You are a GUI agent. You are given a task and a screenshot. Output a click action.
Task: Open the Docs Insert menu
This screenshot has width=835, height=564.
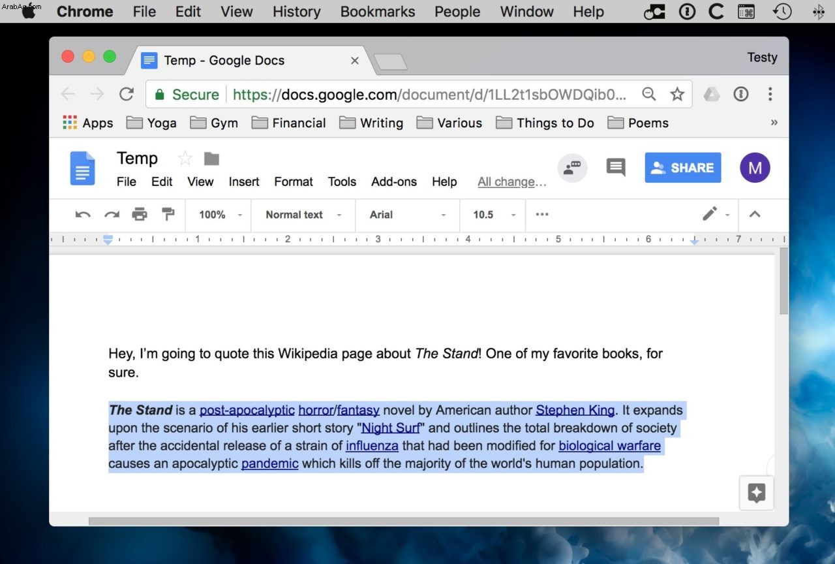(x=244, y=181)
